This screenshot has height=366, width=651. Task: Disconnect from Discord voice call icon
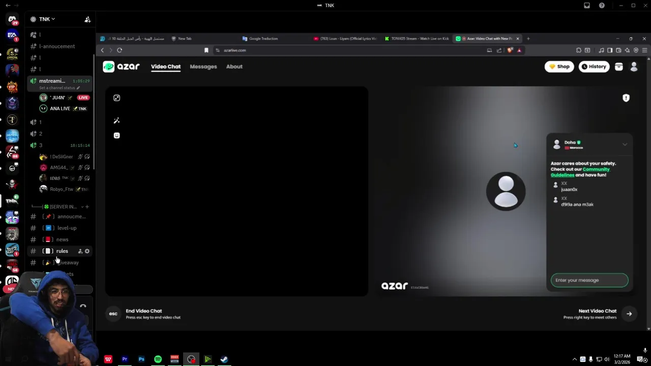click(83, 306)
